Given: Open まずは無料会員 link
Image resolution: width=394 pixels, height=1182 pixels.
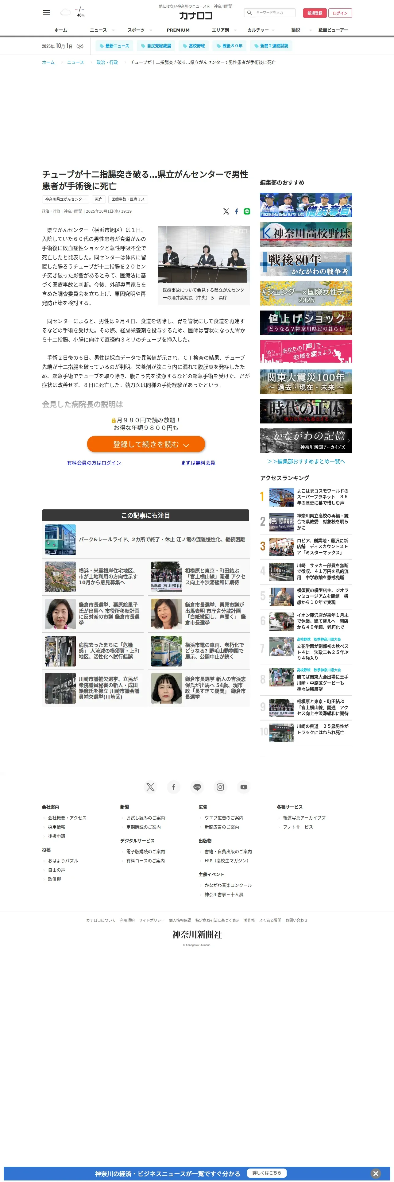Looking at the screenshot, I should tap(198, 463).
